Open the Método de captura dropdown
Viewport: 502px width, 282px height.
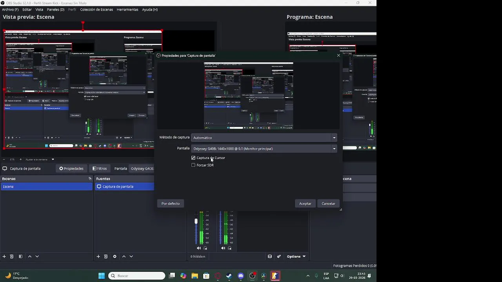[x=264, y=137]
